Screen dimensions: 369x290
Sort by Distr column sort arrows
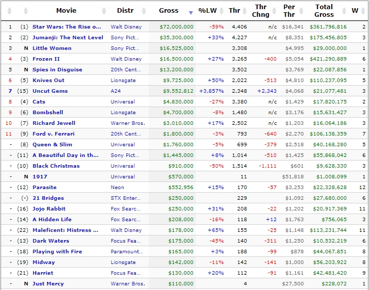[x=144, y=11]
